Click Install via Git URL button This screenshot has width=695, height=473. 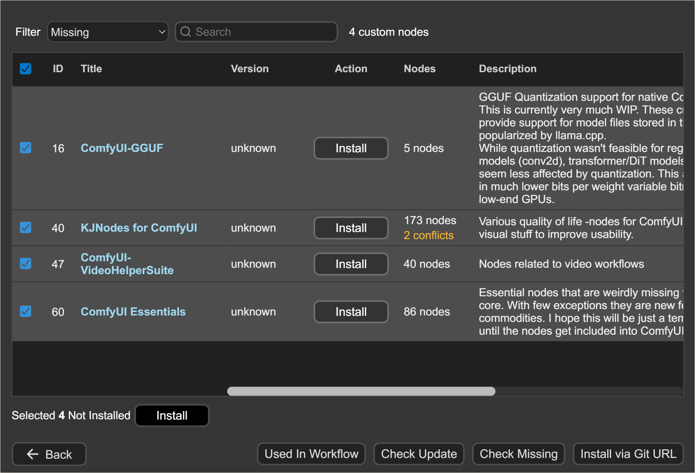[628, 454]
